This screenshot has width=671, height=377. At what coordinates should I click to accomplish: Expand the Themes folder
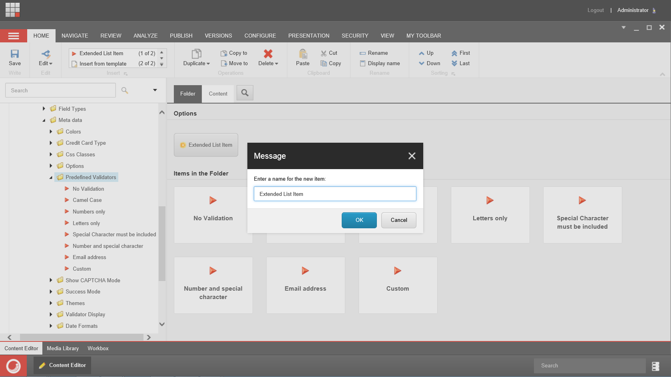click(51, 303)
